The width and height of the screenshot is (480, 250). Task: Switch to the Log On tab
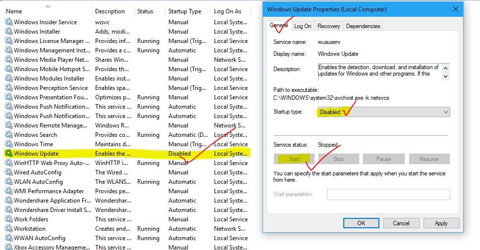coord(303,26)
